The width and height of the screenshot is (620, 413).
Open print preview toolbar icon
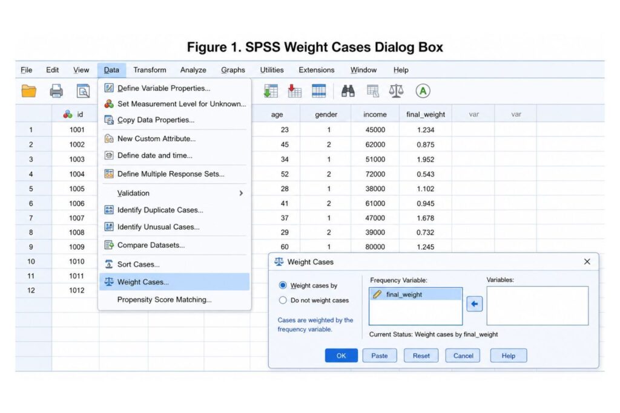[83, 91]
